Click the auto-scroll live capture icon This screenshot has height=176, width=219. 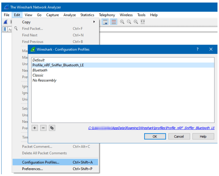(105, 22)
